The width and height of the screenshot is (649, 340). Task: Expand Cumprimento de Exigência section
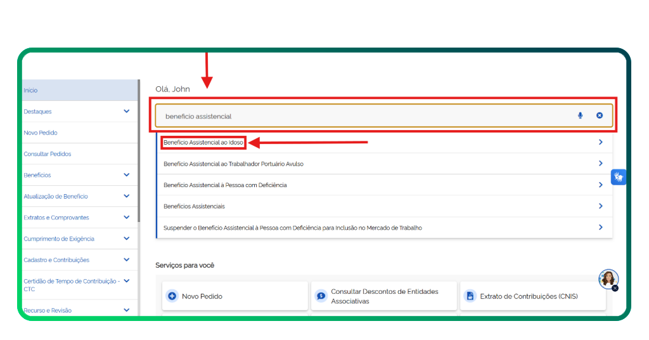click(x=126, y=239)
